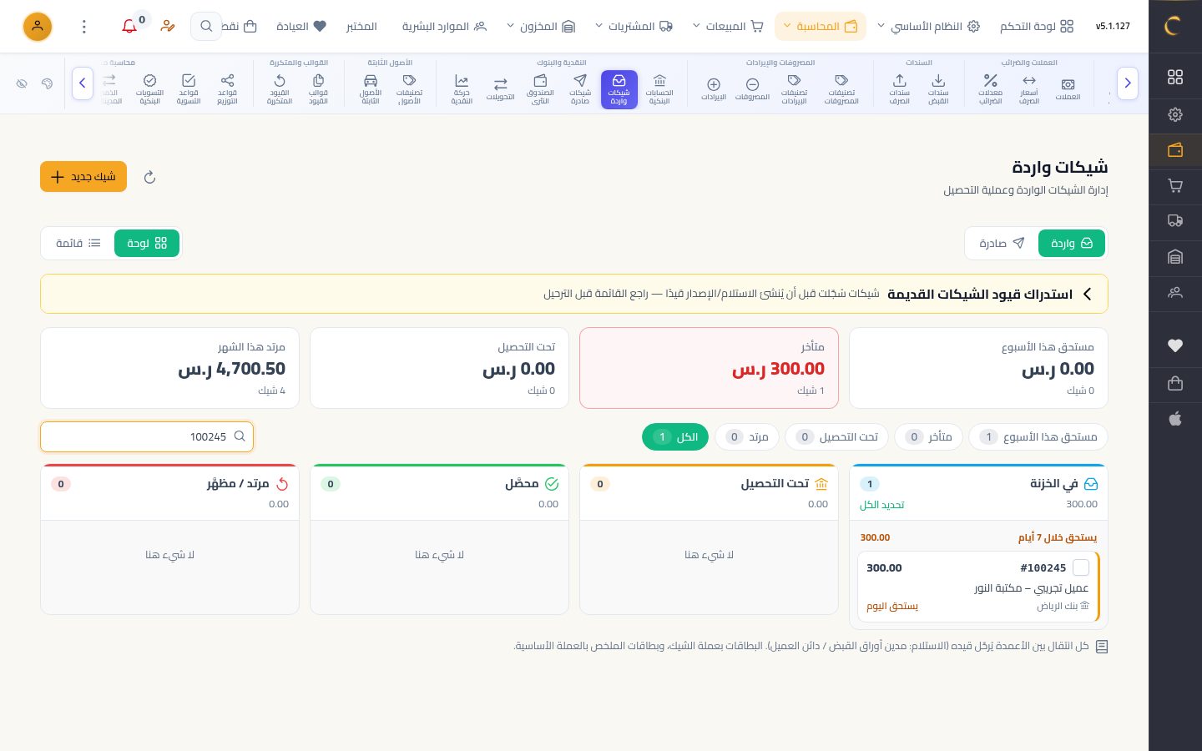Click the المصروفات minus-circle icon
1202x751 pixels.
752,89
